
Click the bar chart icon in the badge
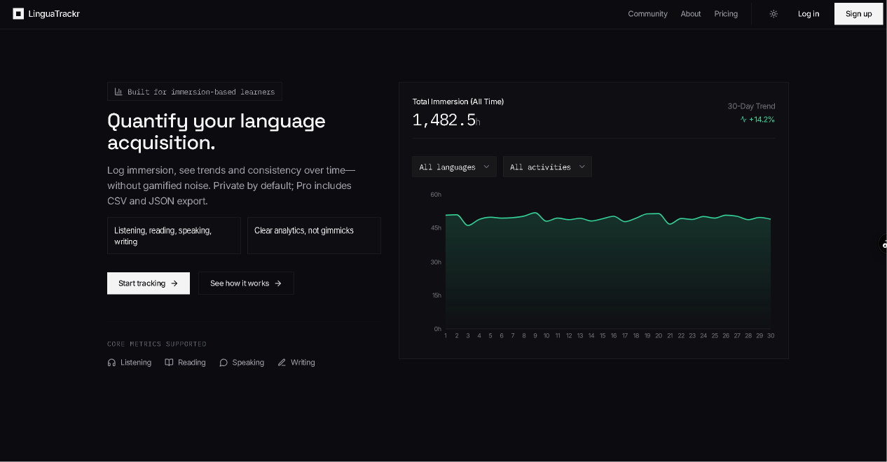click(118, 92)
